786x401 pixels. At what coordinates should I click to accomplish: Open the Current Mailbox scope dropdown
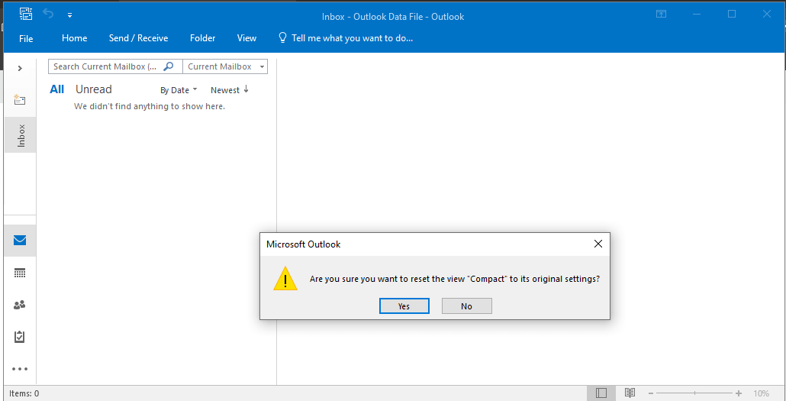225,66
